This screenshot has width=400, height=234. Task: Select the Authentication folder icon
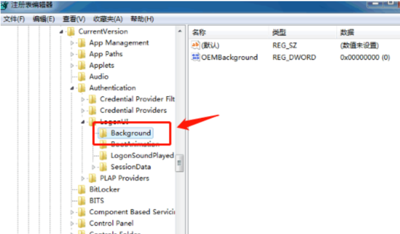click(82, 88)
